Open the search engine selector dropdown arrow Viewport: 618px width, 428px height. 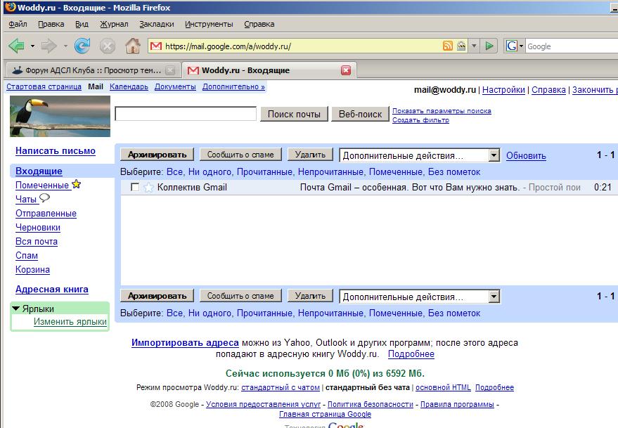[522, 46]
